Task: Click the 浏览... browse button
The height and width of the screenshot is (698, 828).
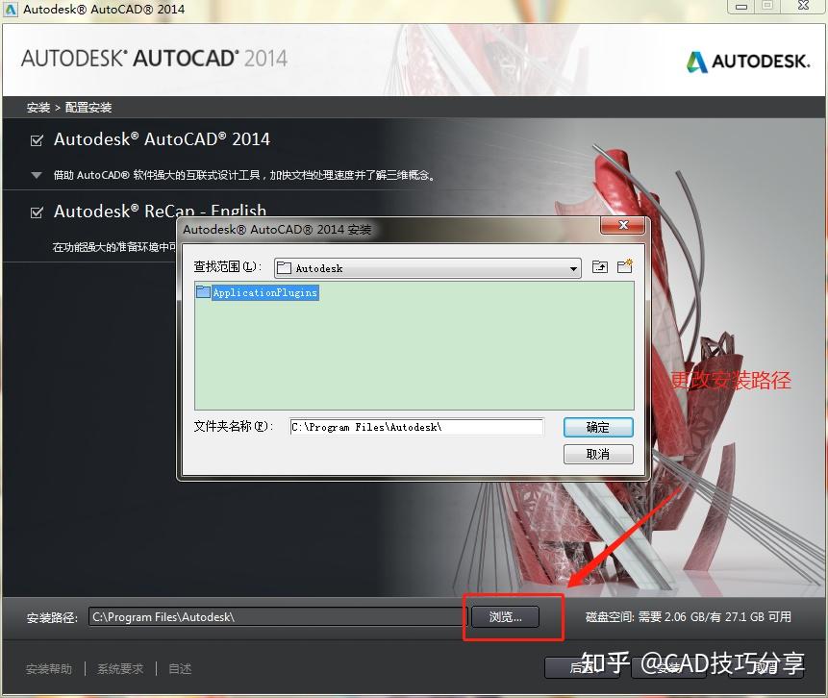Action: point(505,616)
